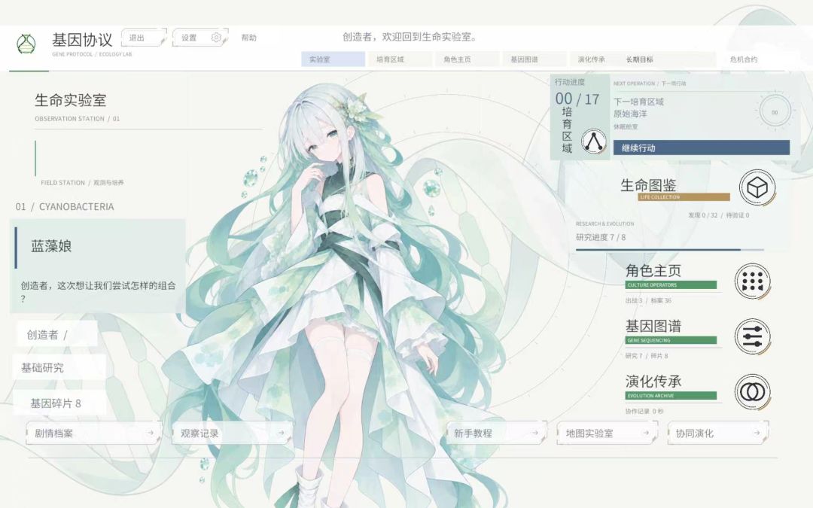813x508 pixels.
Task: Click the green CULTURE OPERATORS bar
Action: [671, 284]
